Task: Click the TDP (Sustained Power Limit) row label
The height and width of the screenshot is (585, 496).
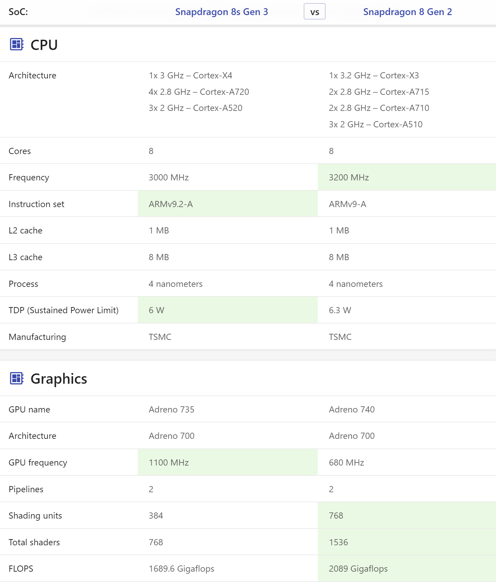Action: click(x=63, y=310)
